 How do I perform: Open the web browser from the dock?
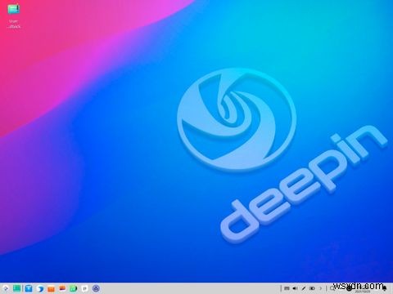click(40, 288)
